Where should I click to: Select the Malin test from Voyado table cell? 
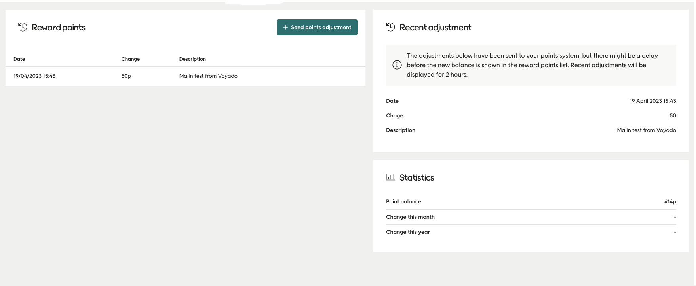(208, 76)
